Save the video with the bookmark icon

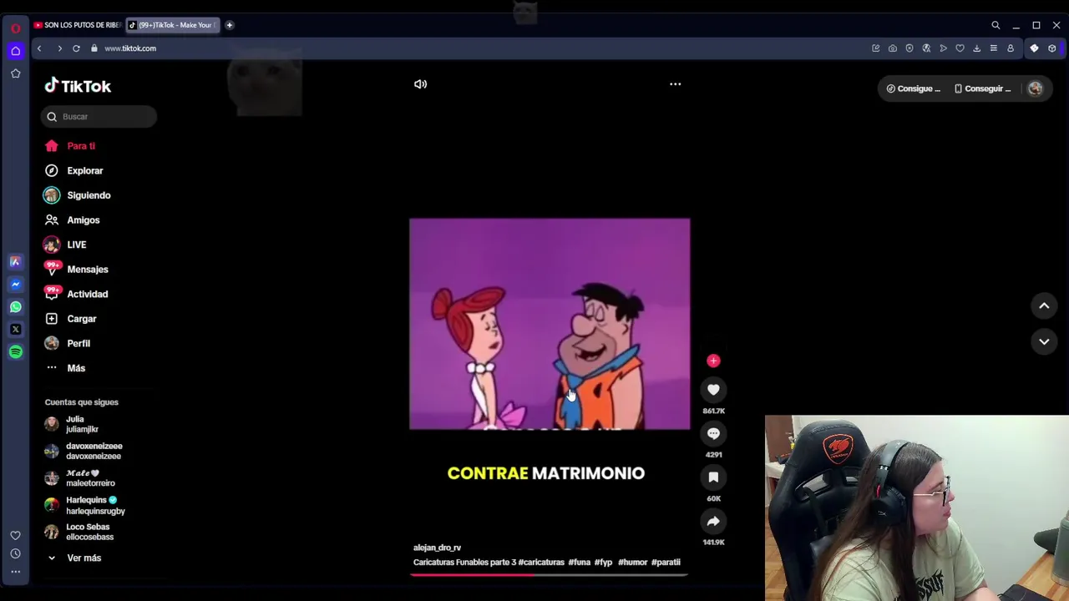713,477
